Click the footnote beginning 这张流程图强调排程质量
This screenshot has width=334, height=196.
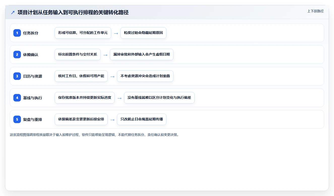[95, 135]
